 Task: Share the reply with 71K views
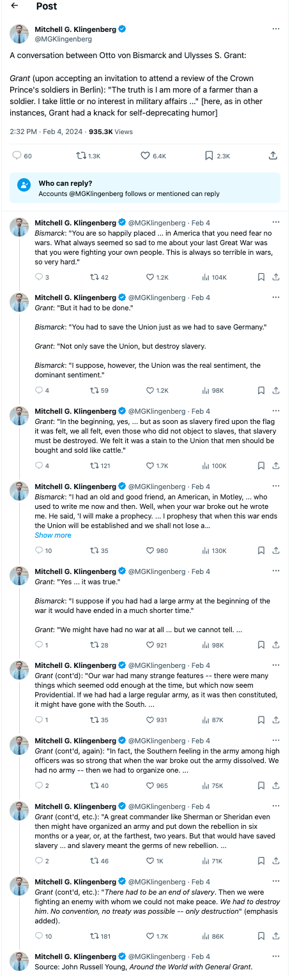(276, 861)
